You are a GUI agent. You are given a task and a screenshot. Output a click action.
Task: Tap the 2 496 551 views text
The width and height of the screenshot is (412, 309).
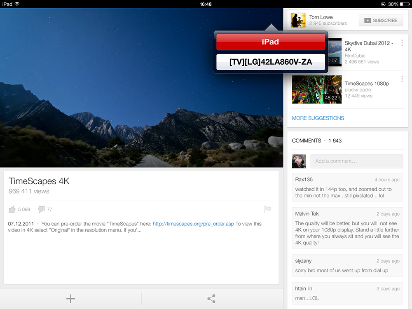[x=362, y=62]
